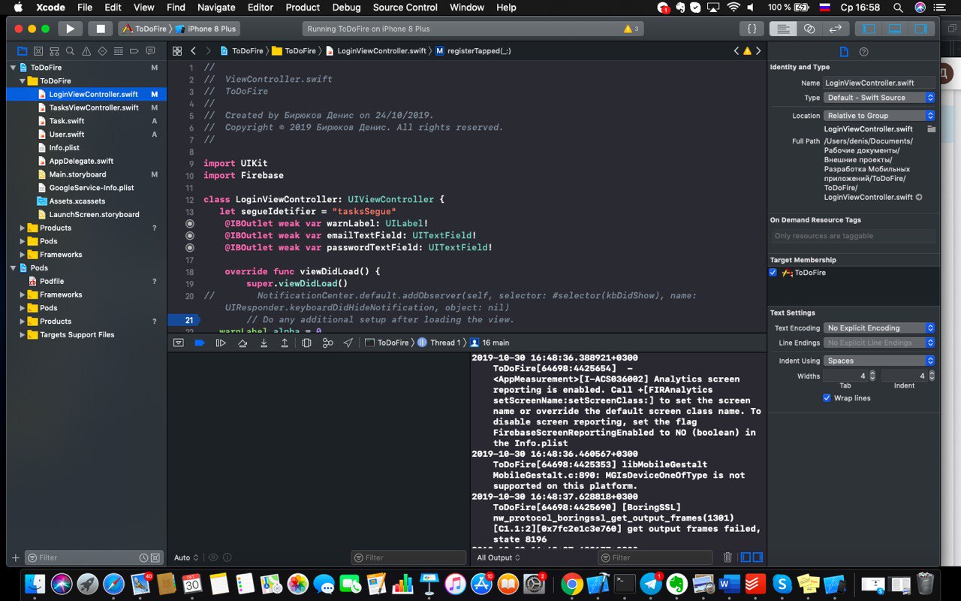The height and width of the screenshot is (601, 961).
Task: Expand Targets Support Files group
Action: (x=23, y=335)
